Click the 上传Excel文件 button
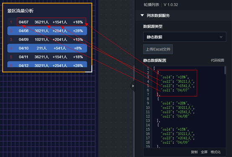 158,49
